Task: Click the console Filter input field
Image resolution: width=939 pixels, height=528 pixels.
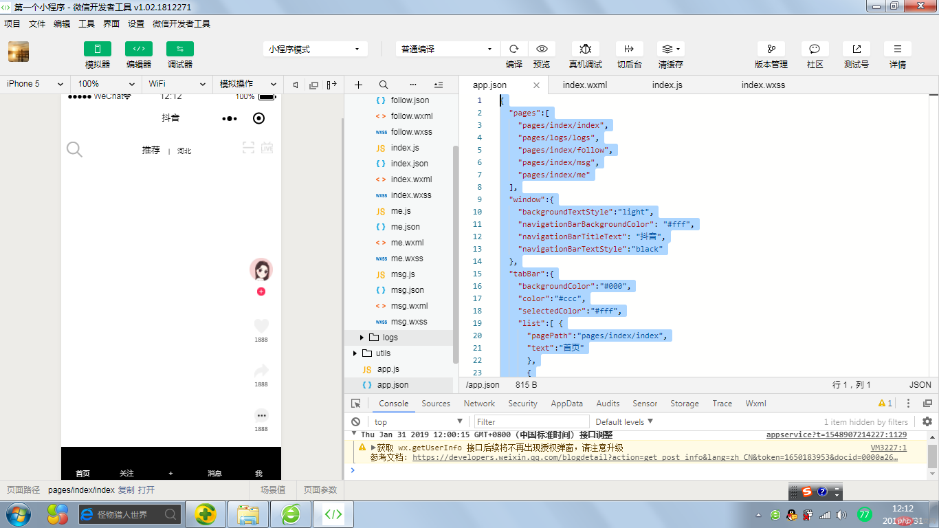Action: pyautogui.click(x=531, y=421)
